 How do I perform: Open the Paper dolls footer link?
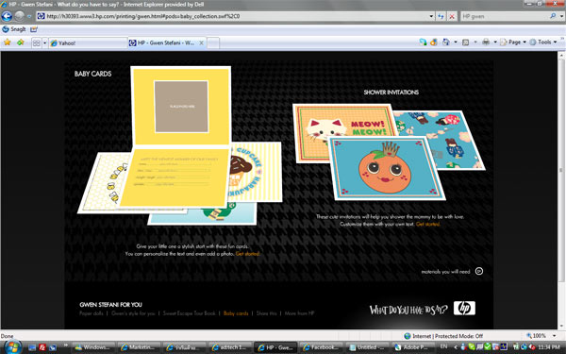coord(92,313)
